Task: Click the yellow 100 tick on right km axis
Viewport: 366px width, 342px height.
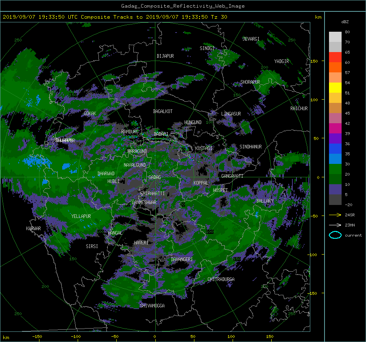Action: click(x=314, y=100)
